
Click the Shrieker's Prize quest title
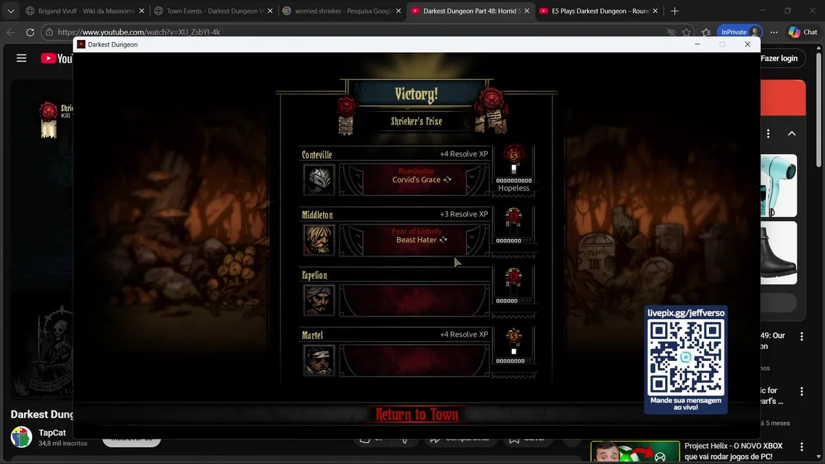pyautogui.click(x=416, y=121)
